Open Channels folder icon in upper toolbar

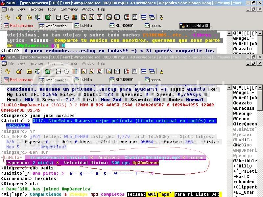(29, 17)
